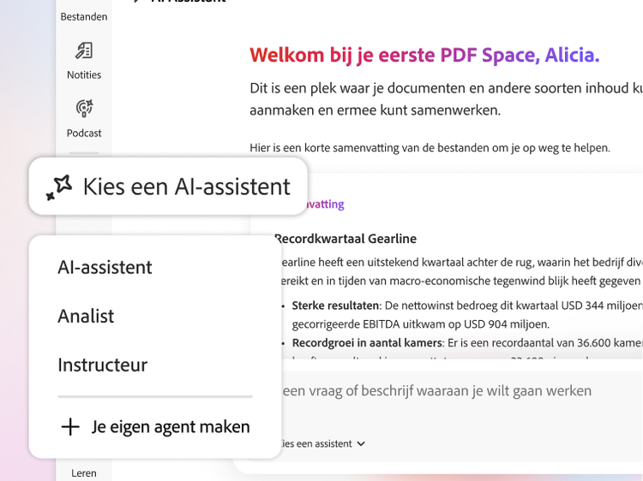Screen dimensions: 643x481
Task: Click the Welkom bij je eerste PDF Space heading
Action: click(x=424, y=55)
